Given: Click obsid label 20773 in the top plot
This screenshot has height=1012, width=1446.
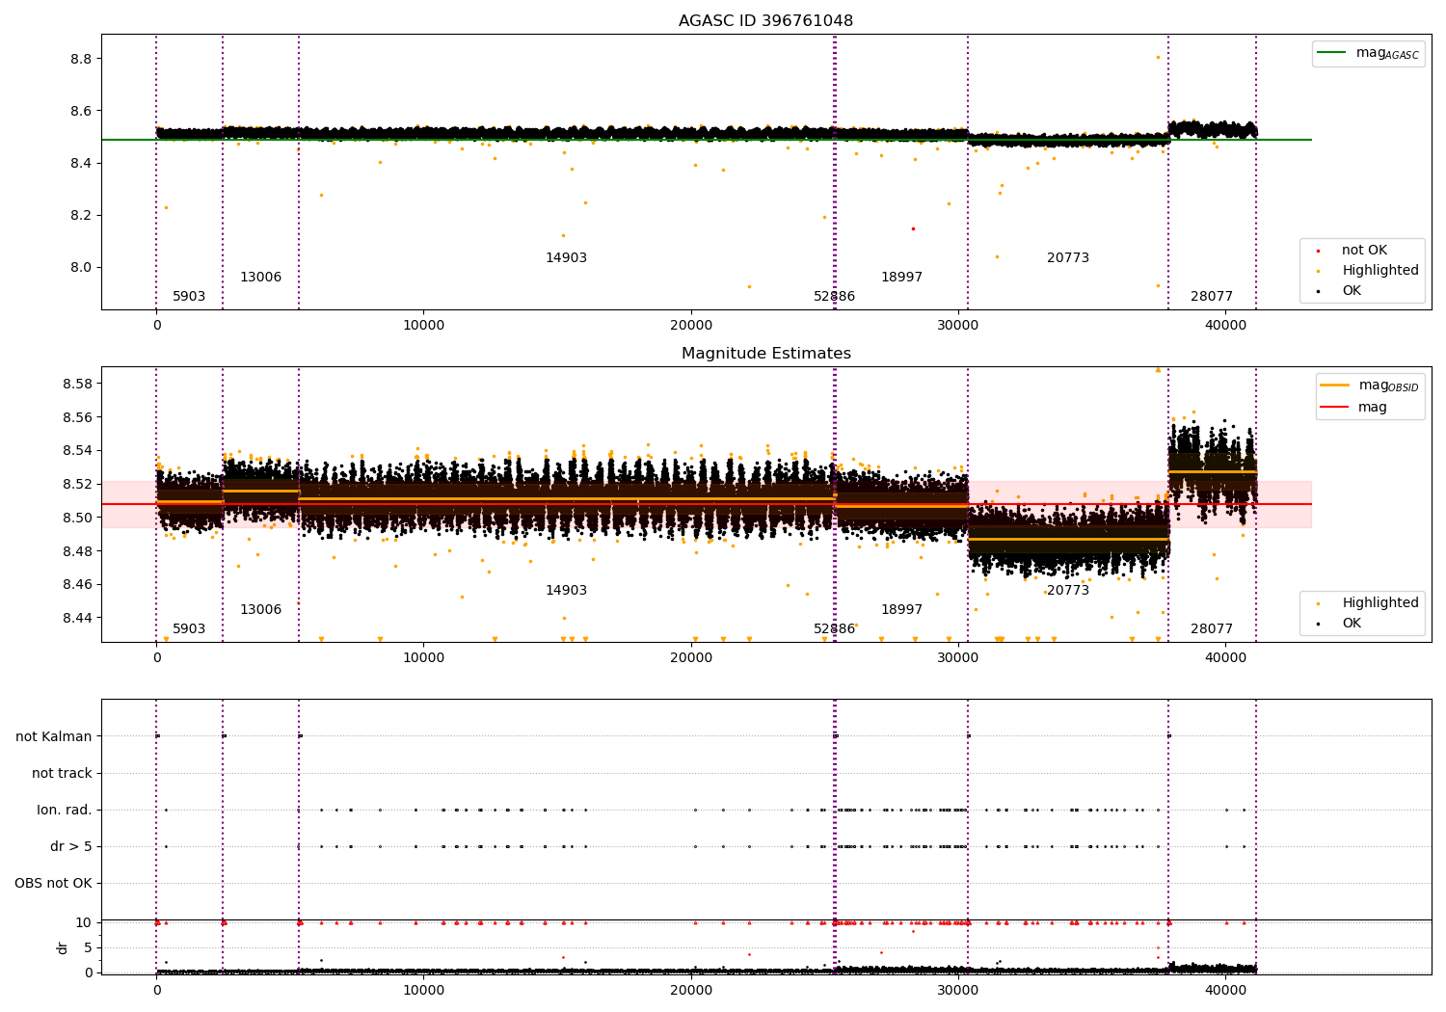Looking at the screenshot, I should [1068, 258].
